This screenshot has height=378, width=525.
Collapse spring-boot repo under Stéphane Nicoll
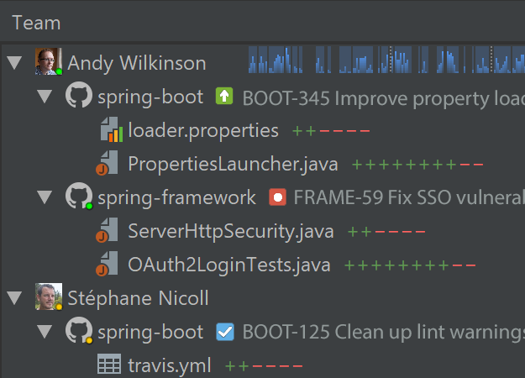tap(45, 332)
